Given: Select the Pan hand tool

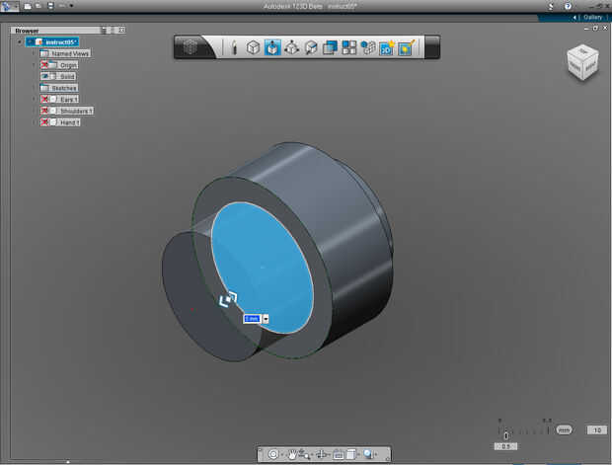Looking at the screenshot, I should coord(291,454).
